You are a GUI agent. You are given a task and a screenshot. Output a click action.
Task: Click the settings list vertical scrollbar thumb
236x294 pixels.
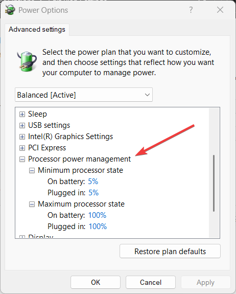click(214, 183)
